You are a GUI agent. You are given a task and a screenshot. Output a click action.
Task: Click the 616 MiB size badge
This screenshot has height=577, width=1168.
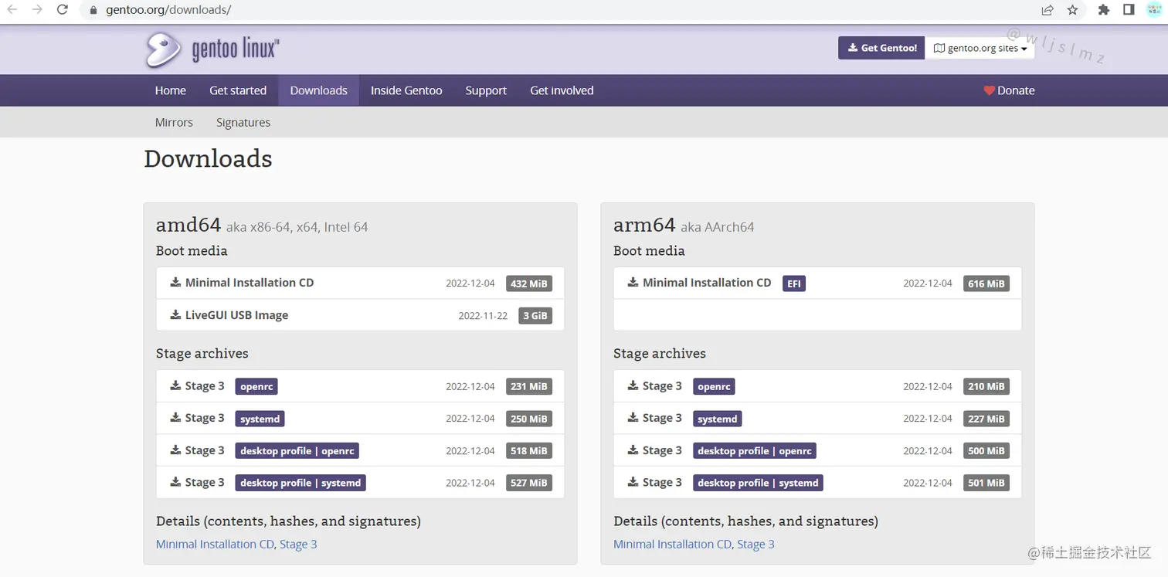click(986, 283)
